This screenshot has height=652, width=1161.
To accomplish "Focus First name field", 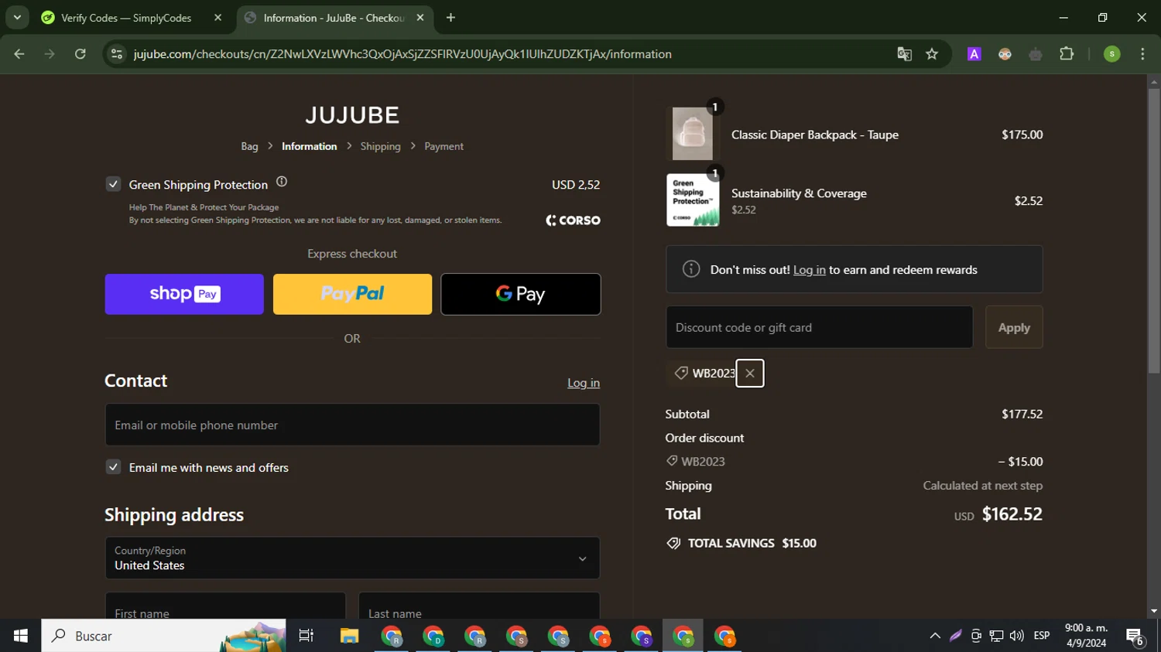I will [x=225, y=606].
